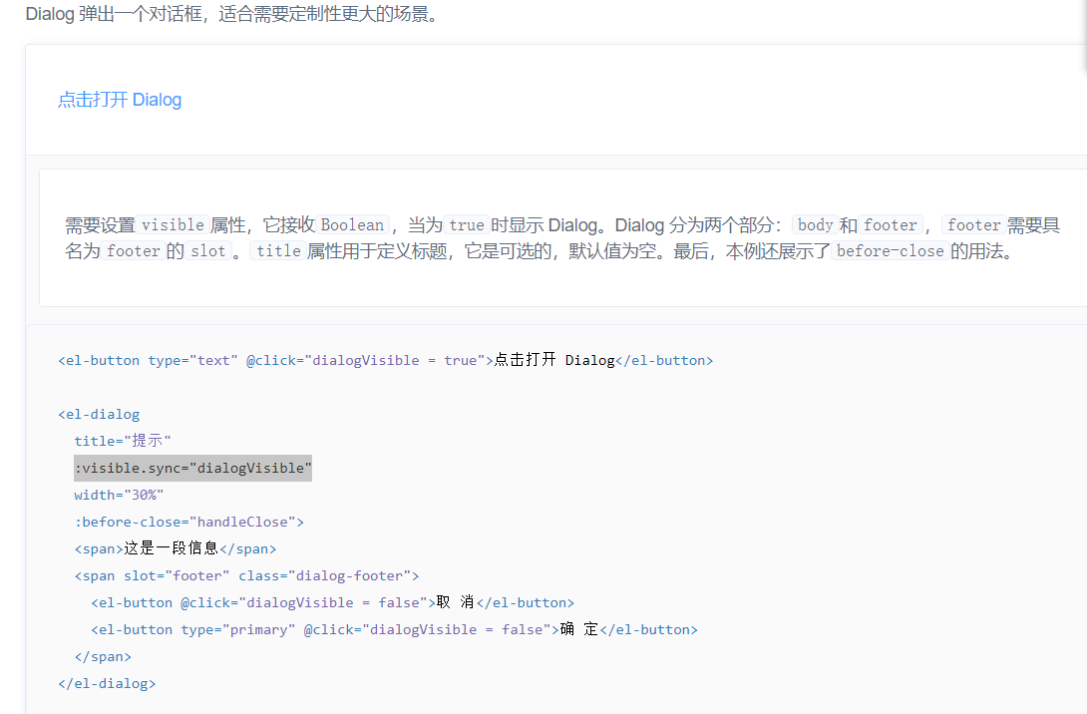Click the 确 定 primary el-button code line
The image size is (1087, 714).
[395, 629]
